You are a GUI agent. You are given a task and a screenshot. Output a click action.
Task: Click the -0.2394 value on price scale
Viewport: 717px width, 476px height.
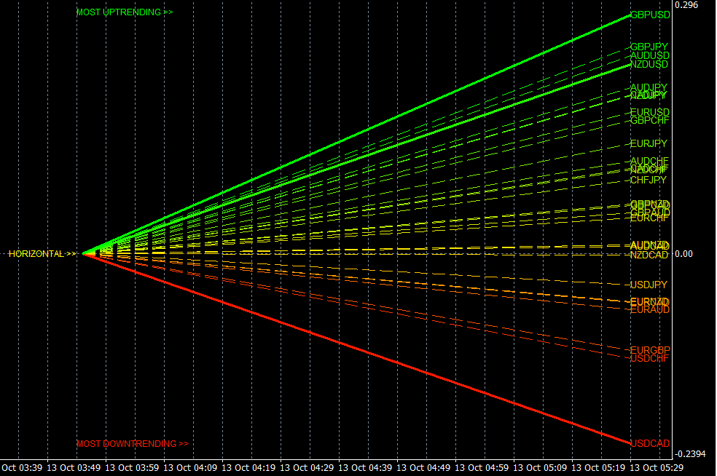[x=690, y=454]
